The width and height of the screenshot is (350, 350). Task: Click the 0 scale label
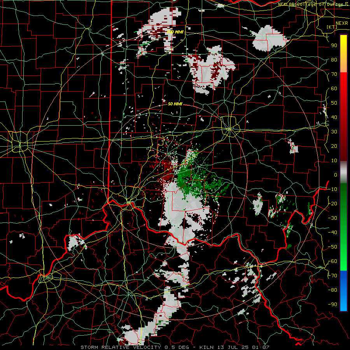pyautogui.click(x=336, y=175)
